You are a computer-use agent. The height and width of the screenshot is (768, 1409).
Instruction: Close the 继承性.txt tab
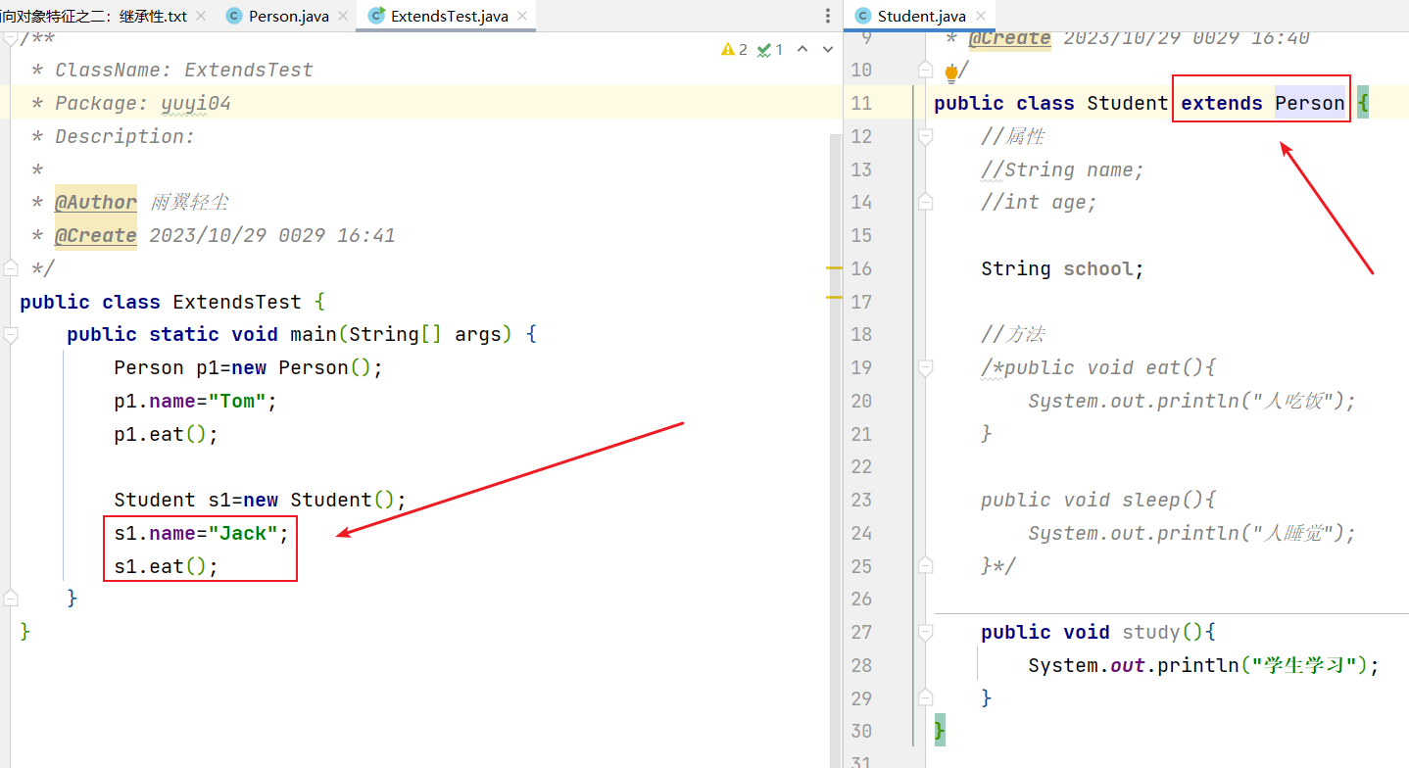coord(201,17)
